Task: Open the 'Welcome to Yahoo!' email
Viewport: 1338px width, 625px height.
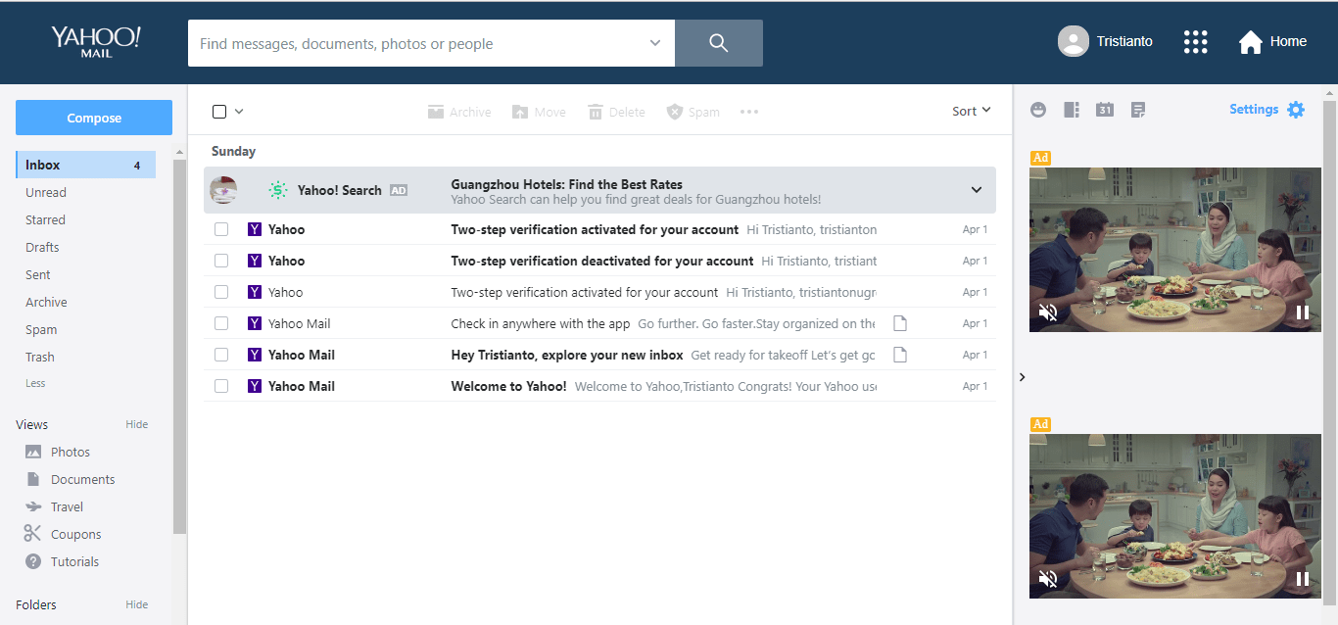Action: (599, 386)
